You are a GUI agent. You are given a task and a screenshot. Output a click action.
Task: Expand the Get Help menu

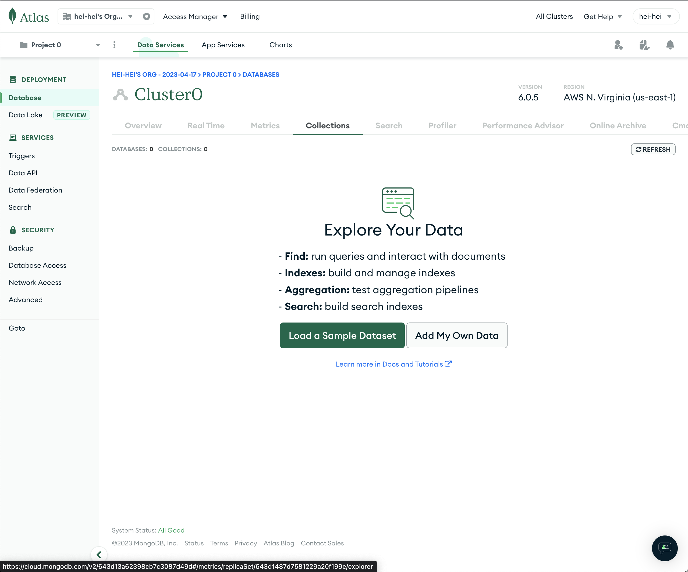coord(603,16)
